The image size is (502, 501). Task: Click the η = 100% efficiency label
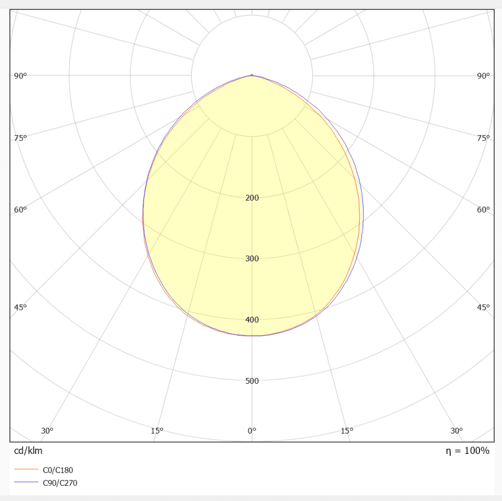467,451
